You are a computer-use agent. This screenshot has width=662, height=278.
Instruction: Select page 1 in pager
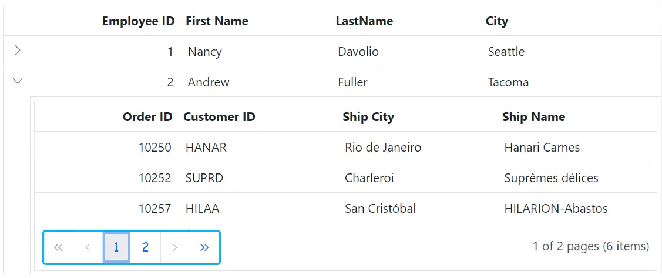tap(116, 247)
